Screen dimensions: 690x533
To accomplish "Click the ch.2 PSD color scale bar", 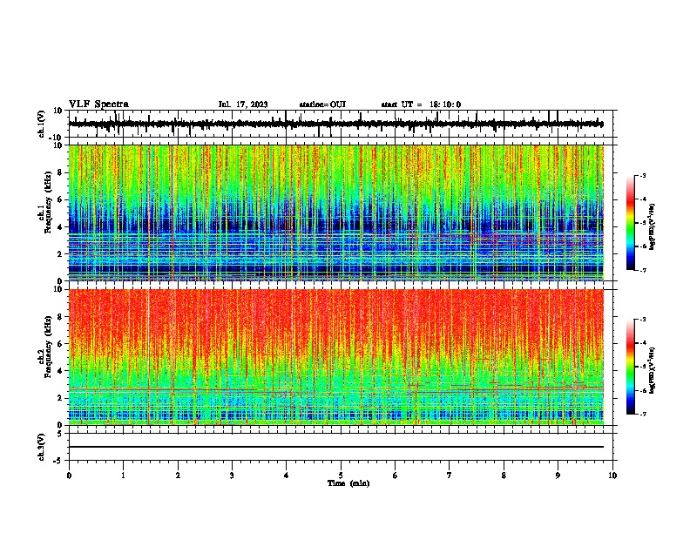I will click(631, 367).
